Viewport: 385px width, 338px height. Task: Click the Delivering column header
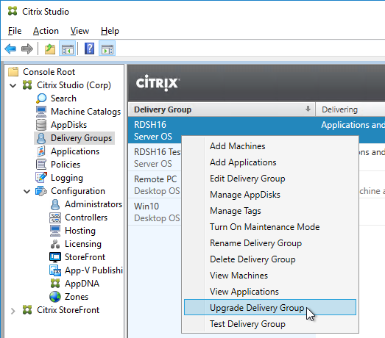(x=350, y=109)
